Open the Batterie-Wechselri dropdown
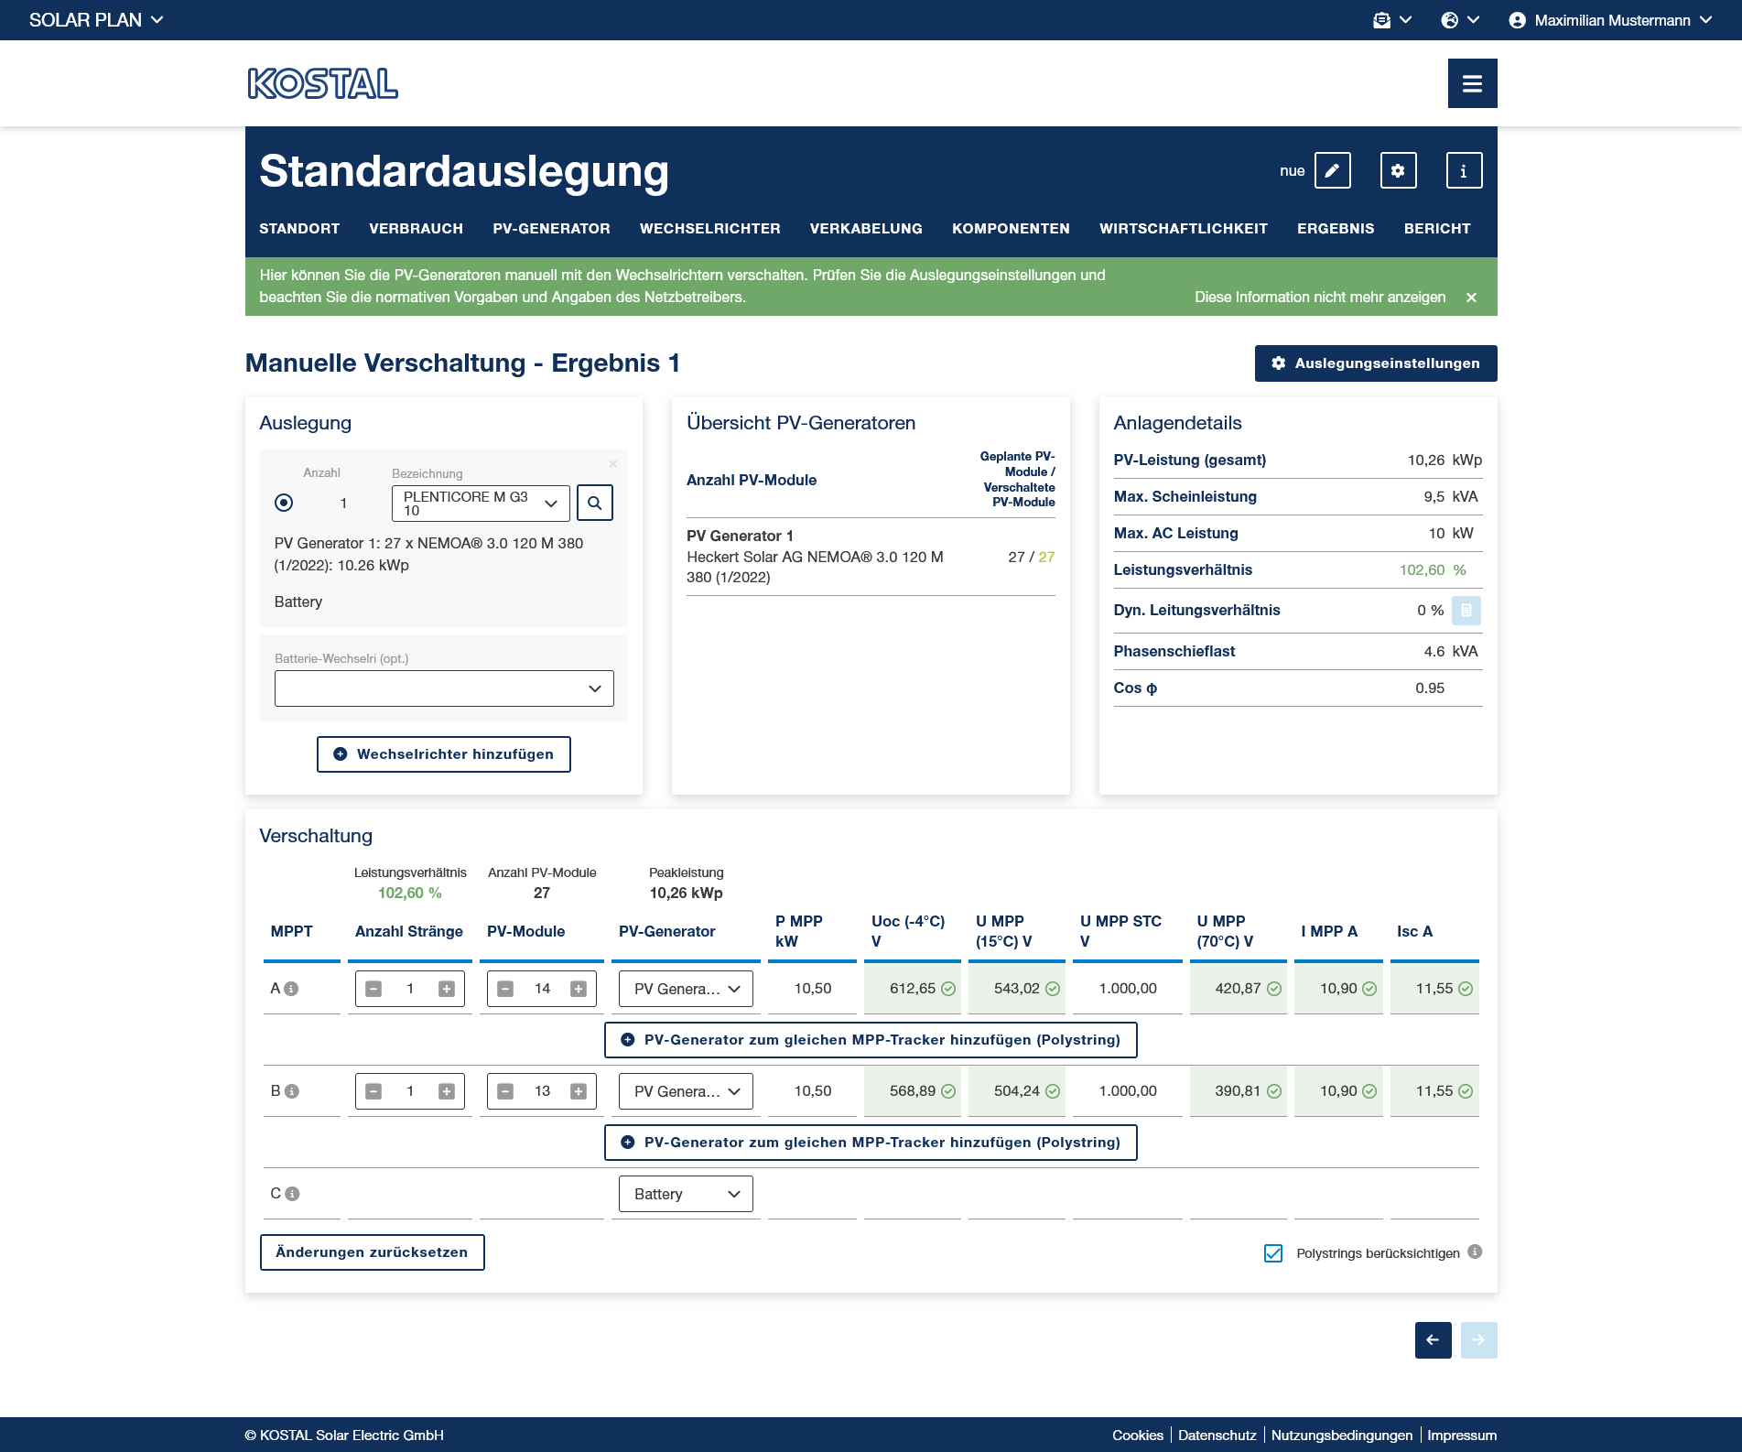The image size is (1742, 1452). [444, 688]
